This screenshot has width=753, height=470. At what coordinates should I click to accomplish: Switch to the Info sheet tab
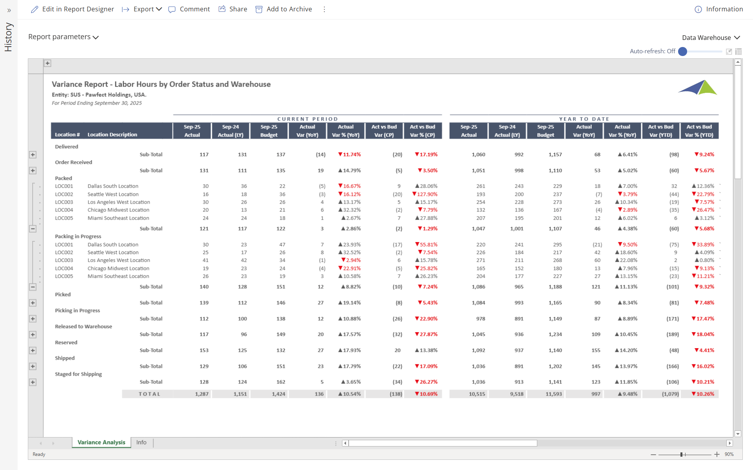tap(141, 442)
